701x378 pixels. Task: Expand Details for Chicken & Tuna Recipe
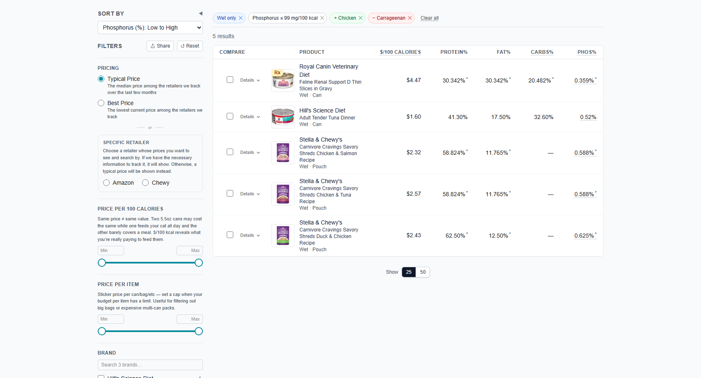pos(250,194)
